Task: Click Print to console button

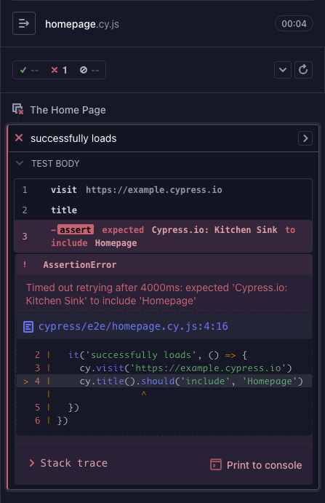Action: tap(256, 465)
